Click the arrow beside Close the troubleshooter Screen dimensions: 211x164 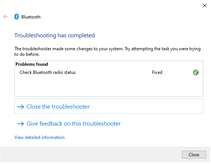pos(21,107)
